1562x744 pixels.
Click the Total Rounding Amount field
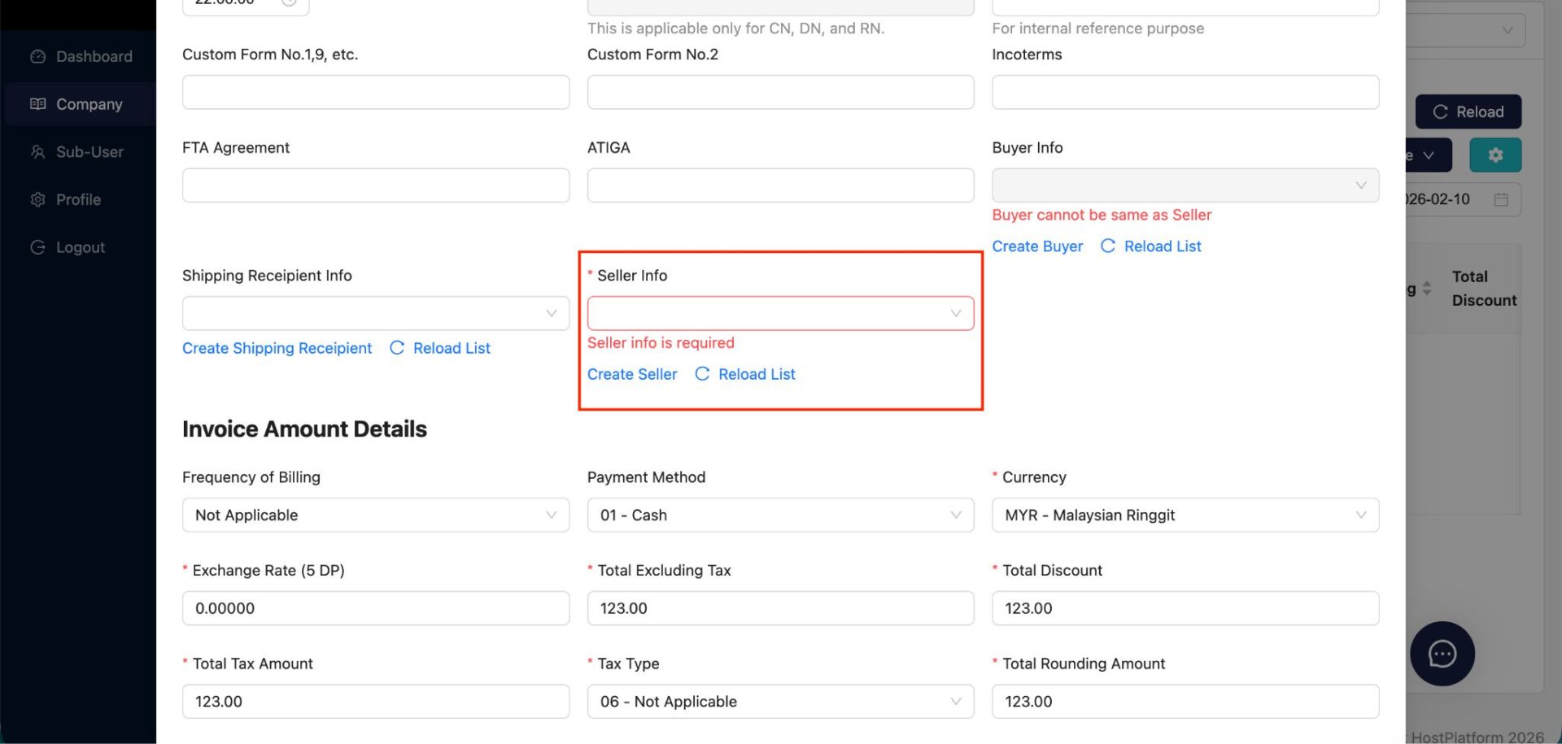pyautogui.click(x=1185, y=701)
